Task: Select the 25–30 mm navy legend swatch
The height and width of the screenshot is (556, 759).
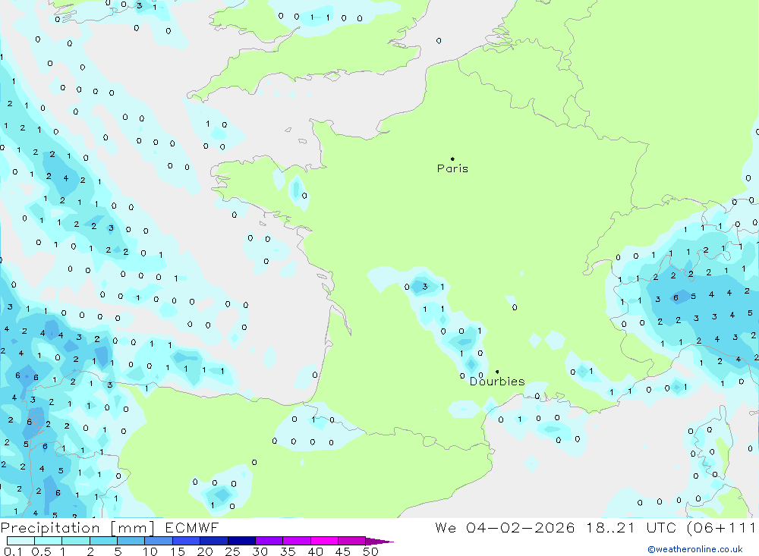Action: pyautogui.click(x=241, y=541)
